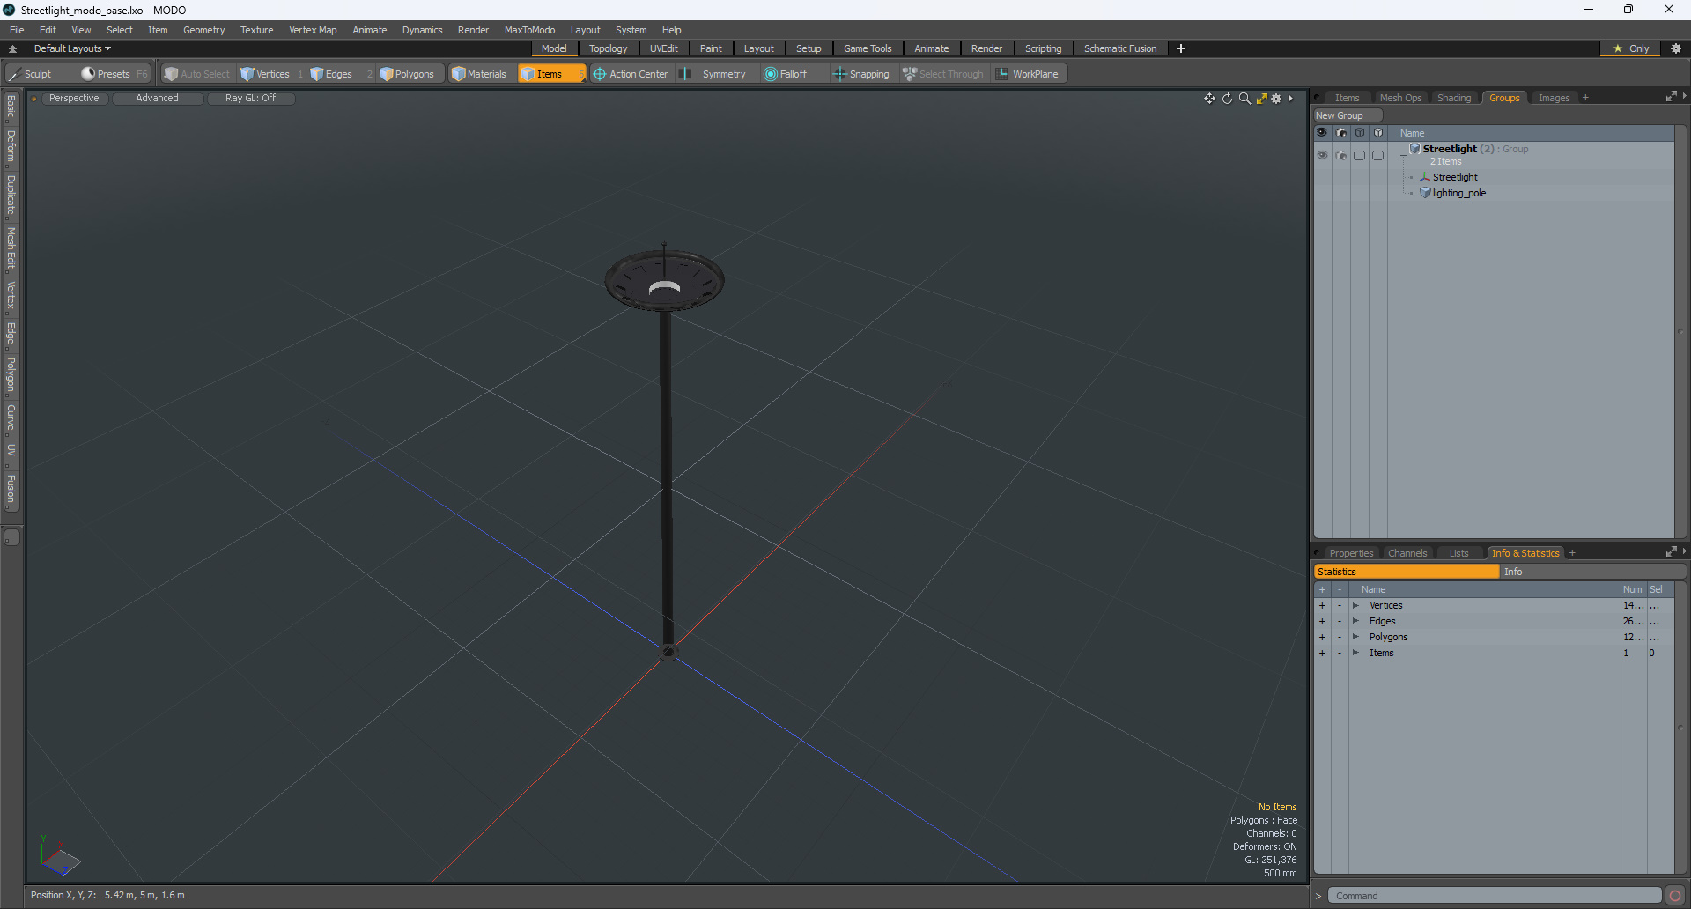Click the viewport zoom magnifier icon
The height and width of the screenshot is (909, 1691).
point(1244,99)
